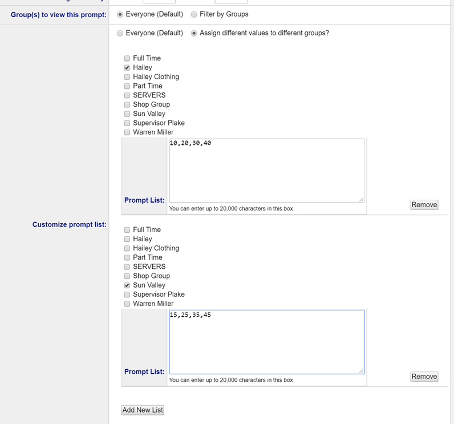Click the Add New List button

point(143,410)
